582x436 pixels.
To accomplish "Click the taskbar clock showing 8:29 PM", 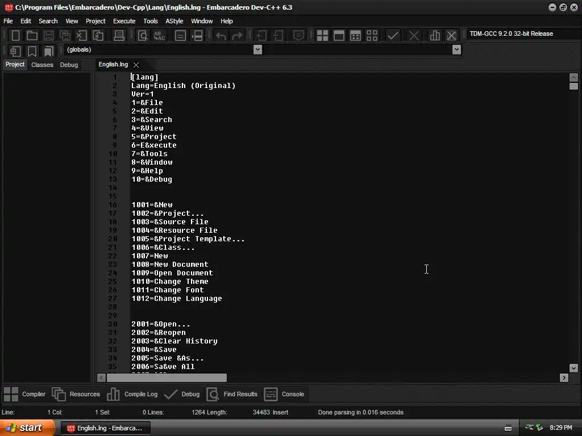I will tap(560, 428).
